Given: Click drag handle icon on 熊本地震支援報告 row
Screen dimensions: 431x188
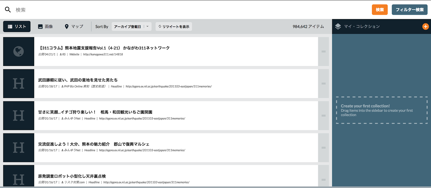Looking at the screenshot, I should [x=324, y=51].
